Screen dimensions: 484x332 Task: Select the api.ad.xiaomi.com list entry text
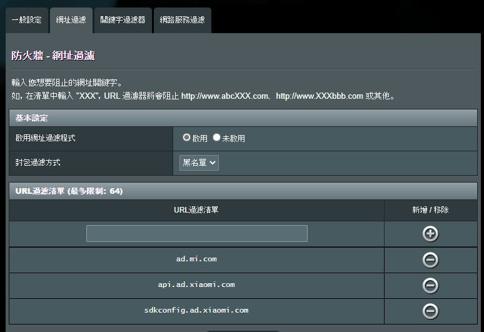pos(196,284)
